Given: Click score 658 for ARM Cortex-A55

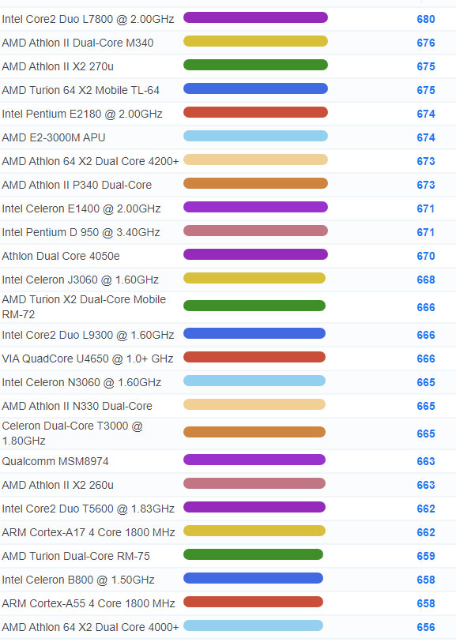Looking at the screenshot, I should pyautogui.click(x=426, y=605).
